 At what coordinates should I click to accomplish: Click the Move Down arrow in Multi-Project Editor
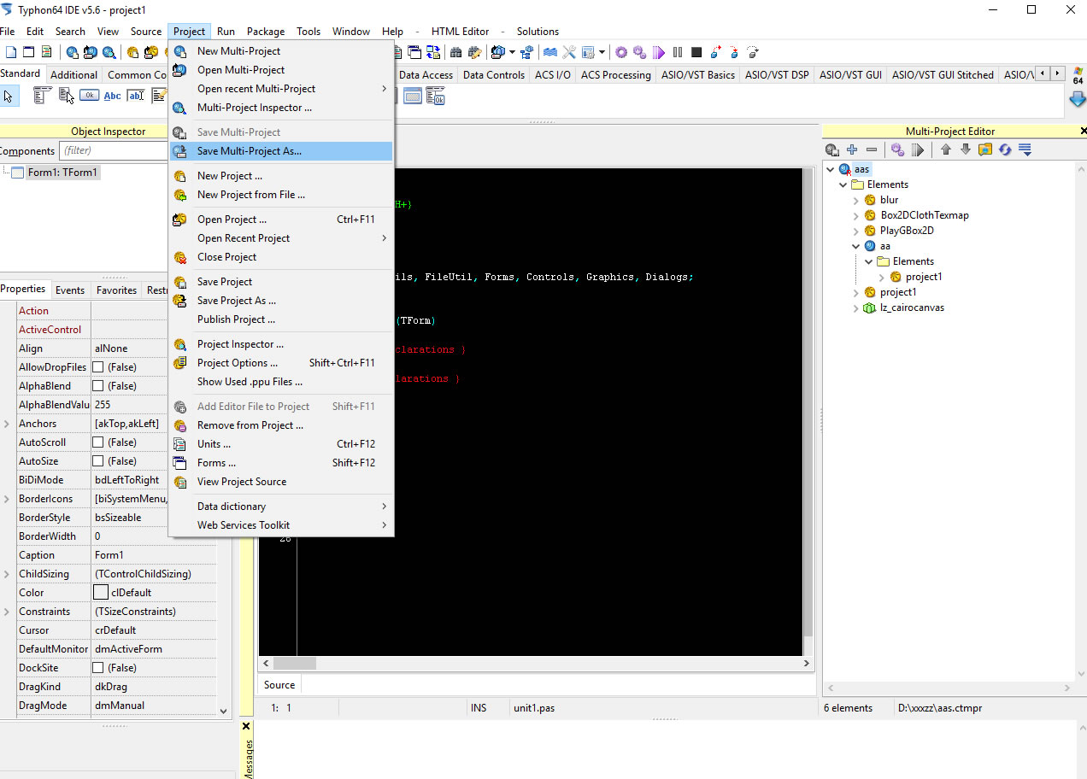[966, 150]
